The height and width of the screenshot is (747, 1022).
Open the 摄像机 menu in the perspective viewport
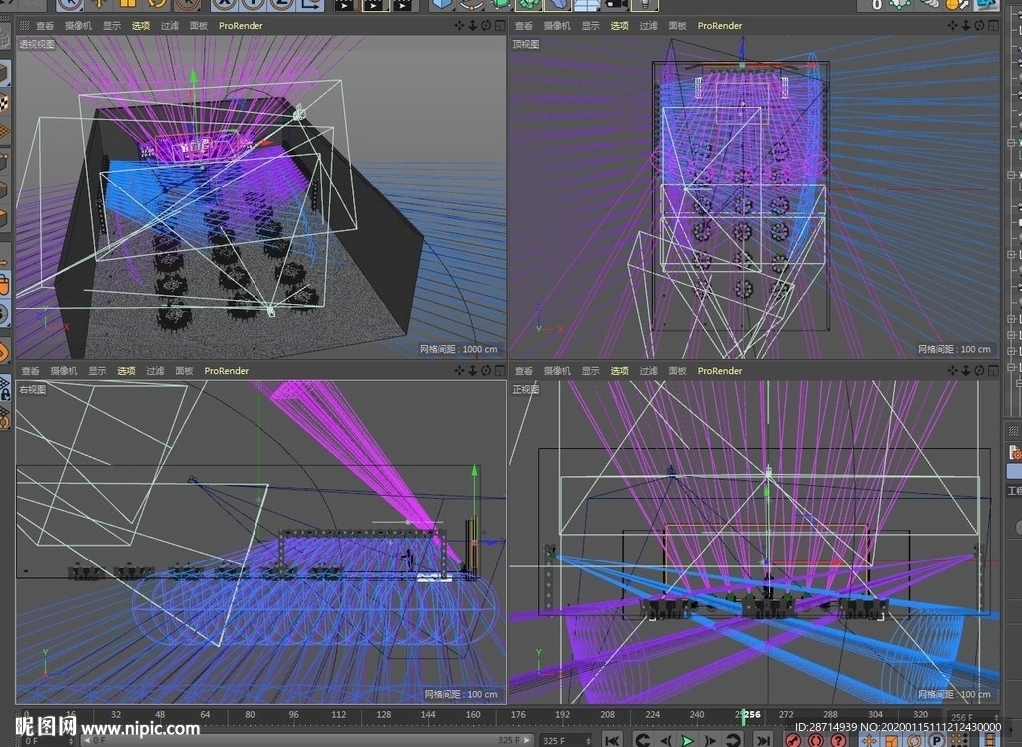(x=78, y=25)
